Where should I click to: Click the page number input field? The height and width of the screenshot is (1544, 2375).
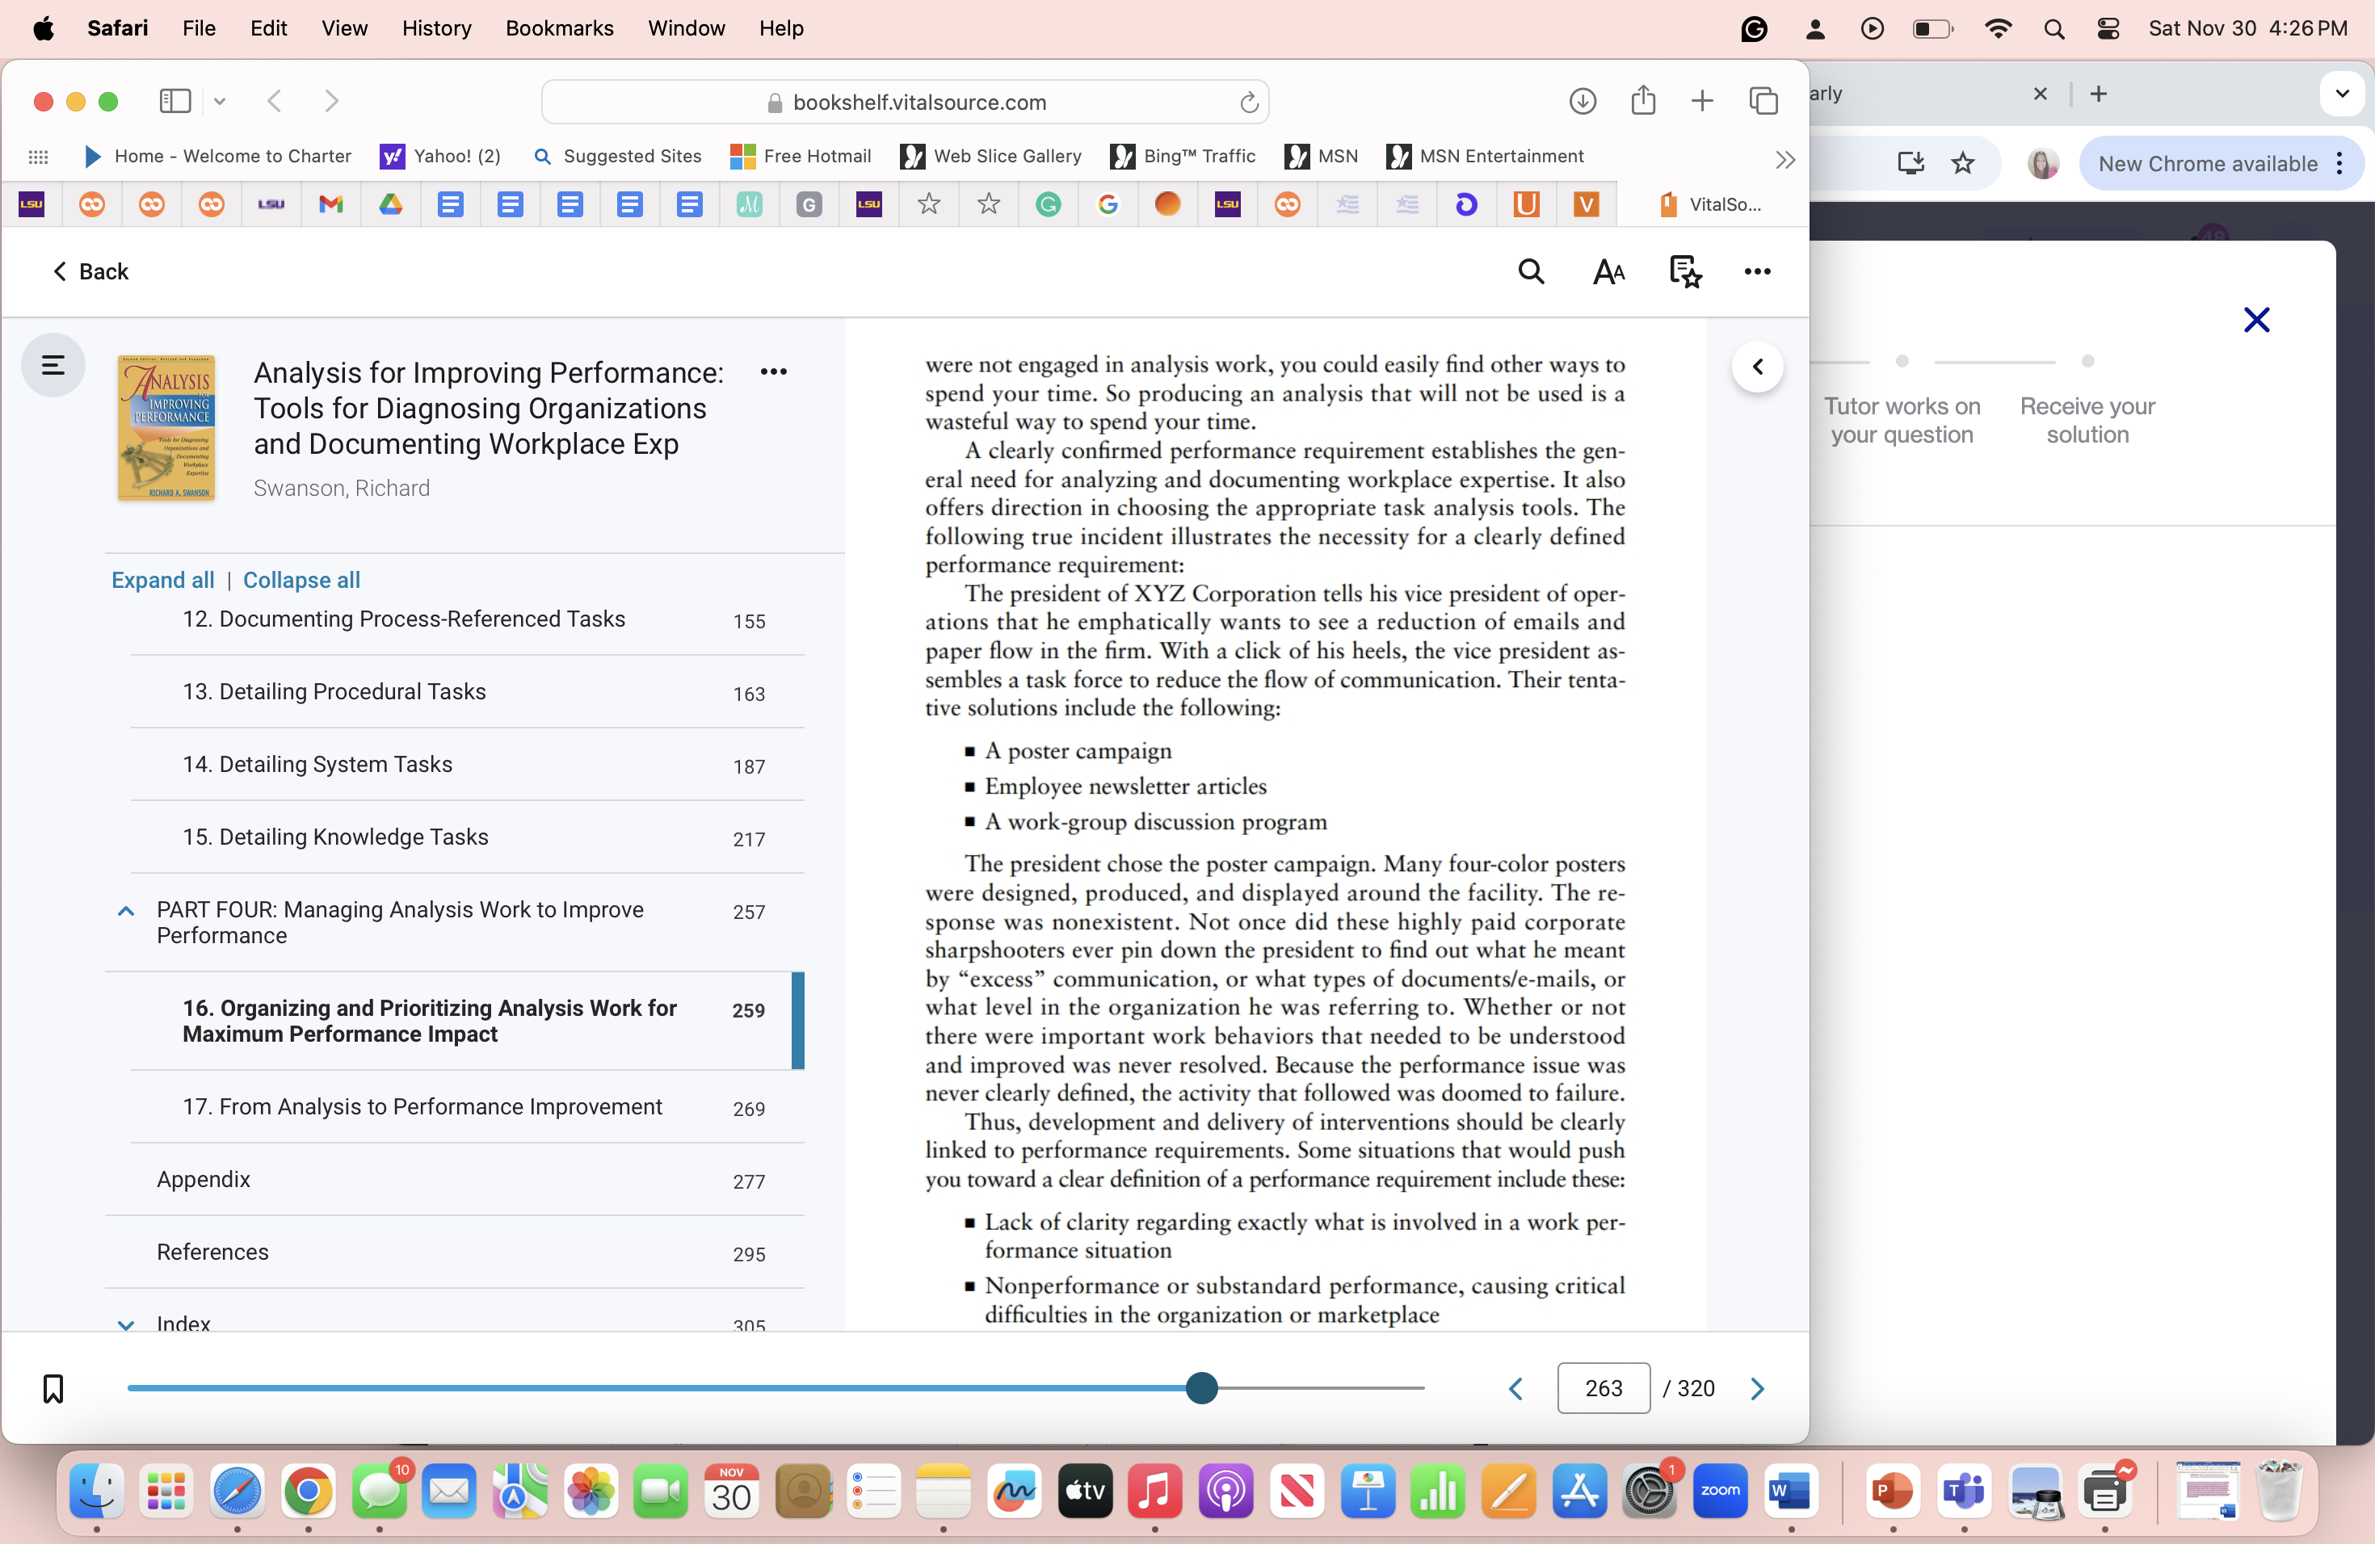click(x=1603, y=1387)
